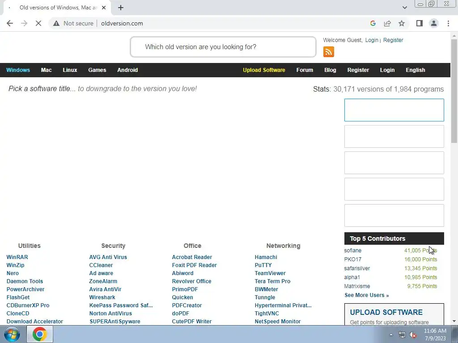Screen dimensions: 458x343
Task: Click See More Users link
Action: click(x=367, y=295)
